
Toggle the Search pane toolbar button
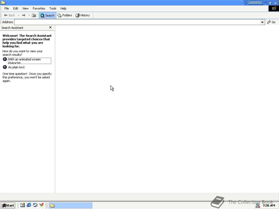point(47,15)
